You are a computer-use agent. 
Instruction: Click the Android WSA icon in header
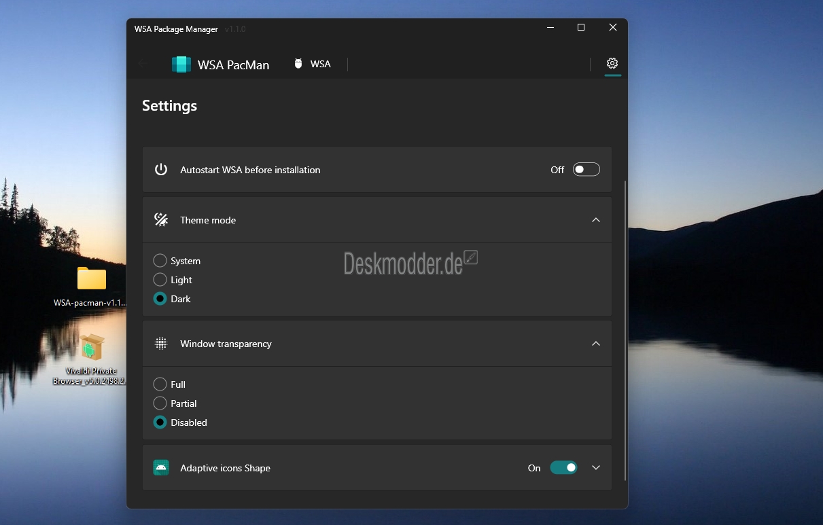coord(298,64)
